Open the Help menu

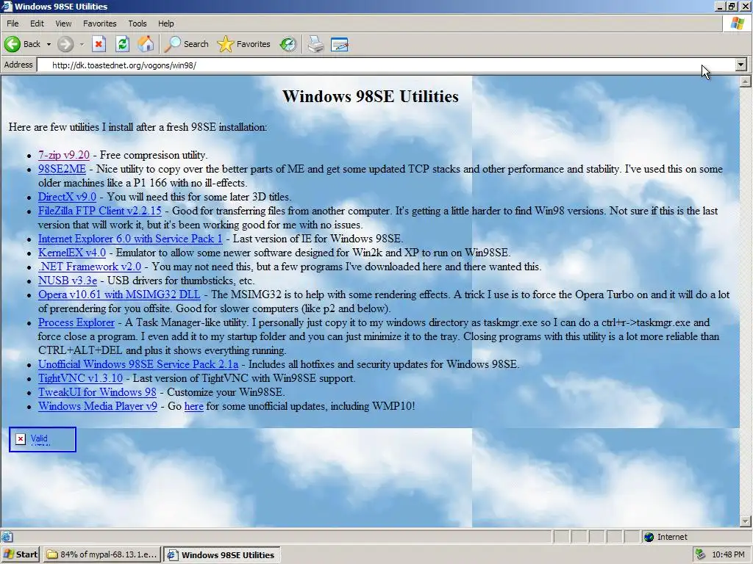click(166, 23)
